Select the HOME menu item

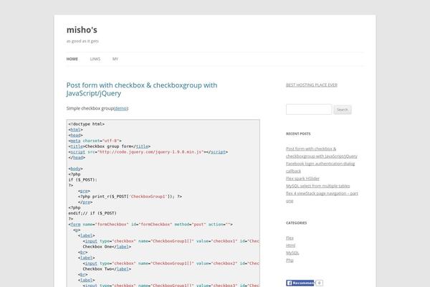(x=72, y=59)
